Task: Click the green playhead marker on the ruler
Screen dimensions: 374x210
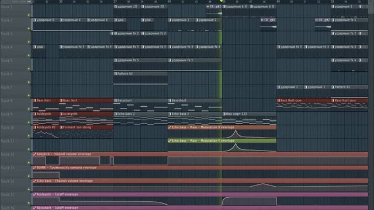Action: (x=221, y=1)
